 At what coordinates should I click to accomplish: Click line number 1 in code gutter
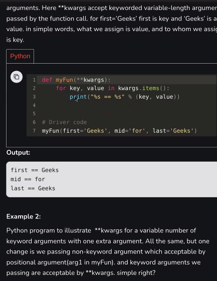[x=34, y=80]
